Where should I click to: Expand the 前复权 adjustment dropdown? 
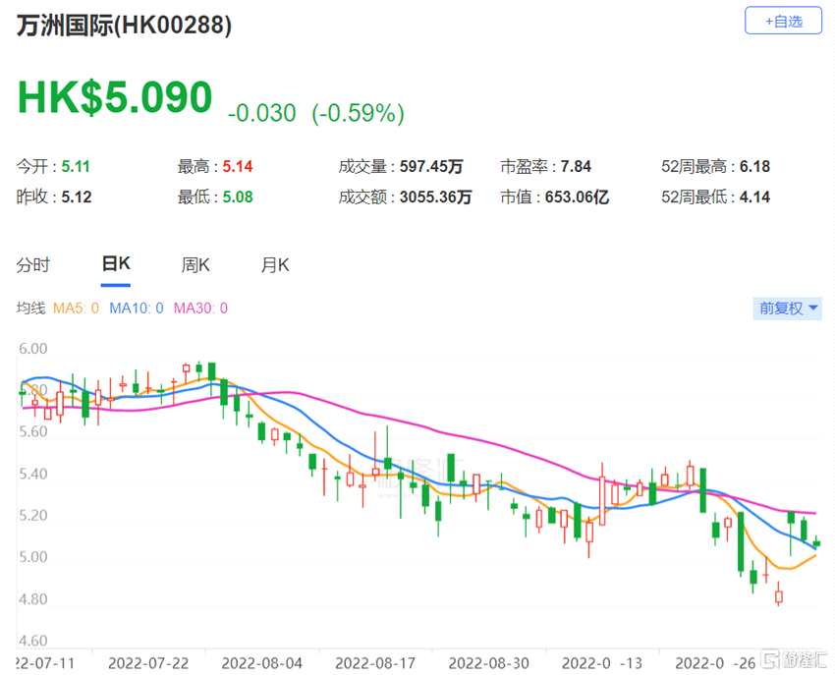(x=788, y=308)
